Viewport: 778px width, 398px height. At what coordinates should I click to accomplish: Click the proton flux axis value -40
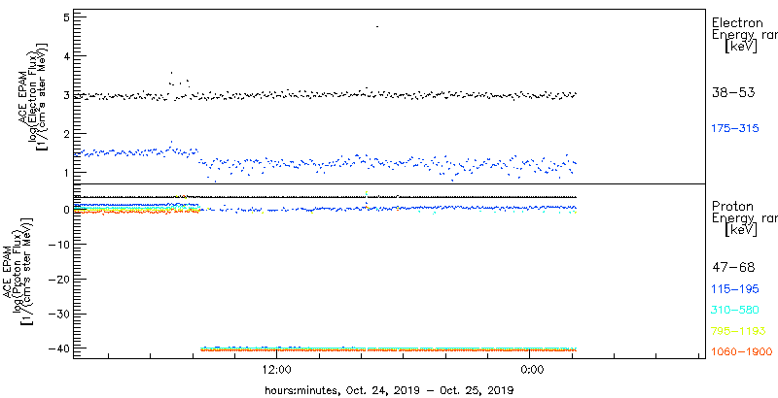coord(58,348)
